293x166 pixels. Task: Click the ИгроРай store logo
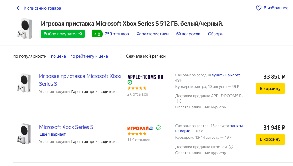pyautogui.click(x=140, y=128)
